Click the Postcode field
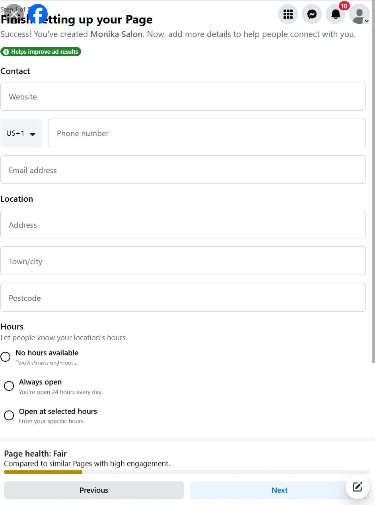 (x=183, y=298)
